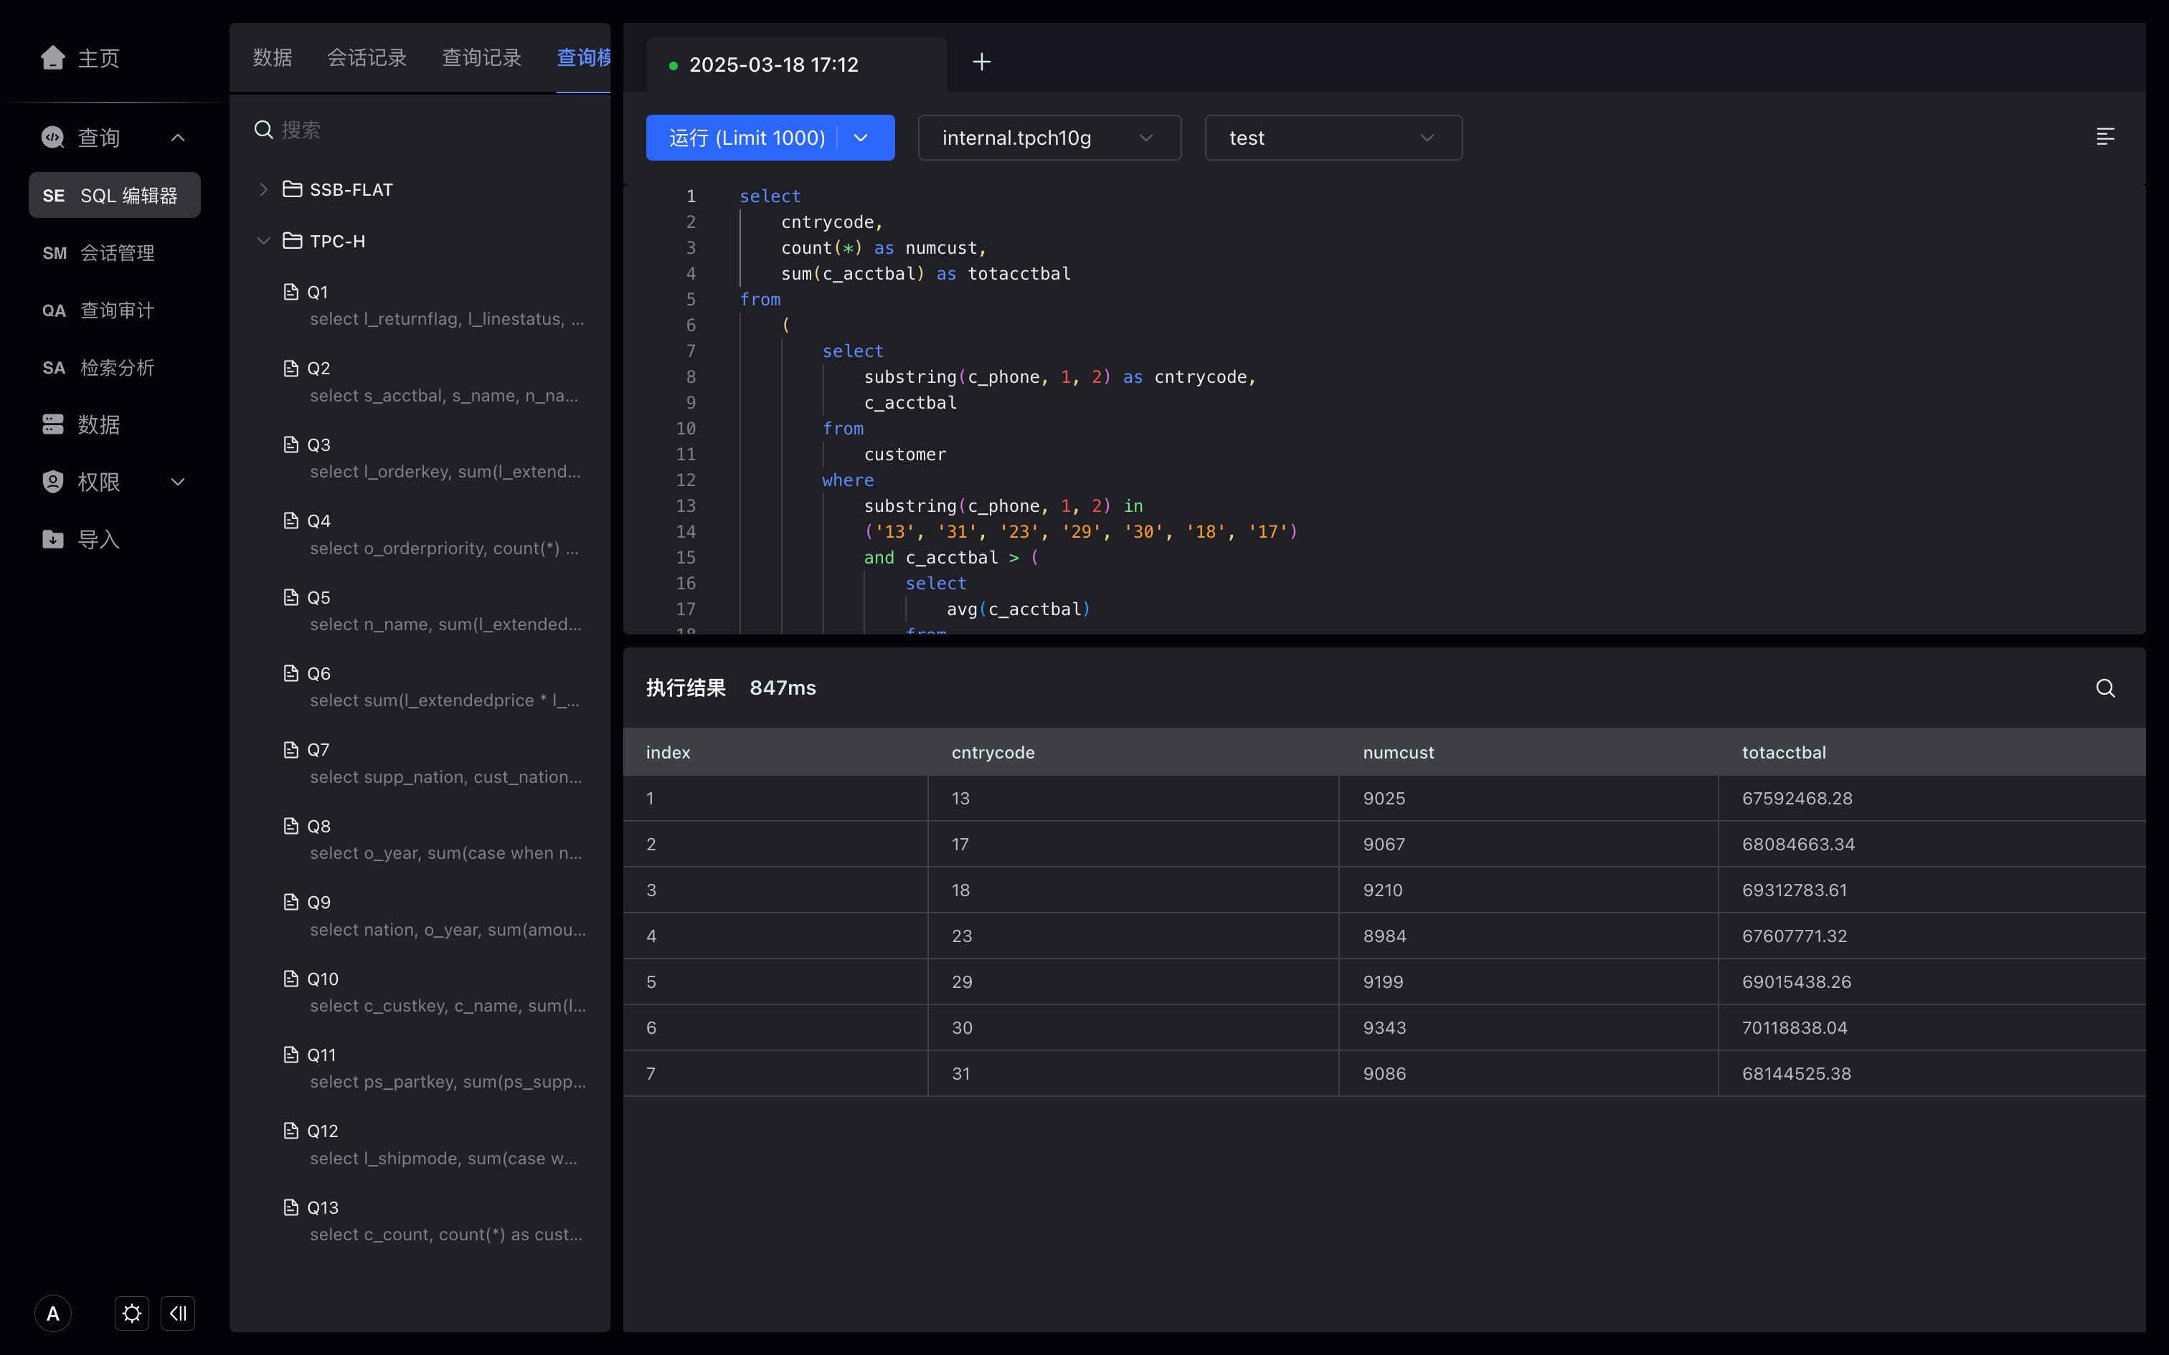Click the 847ms execution time label

tap(783, 688)
